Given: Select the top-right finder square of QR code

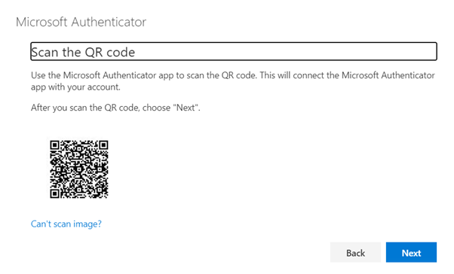Looking at the screenshot, I should coord(103,145).
